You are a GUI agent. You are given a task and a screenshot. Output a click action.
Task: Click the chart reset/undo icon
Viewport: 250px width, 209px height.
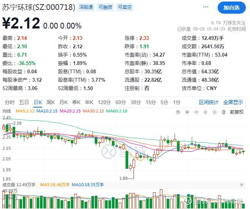[178, 112]
